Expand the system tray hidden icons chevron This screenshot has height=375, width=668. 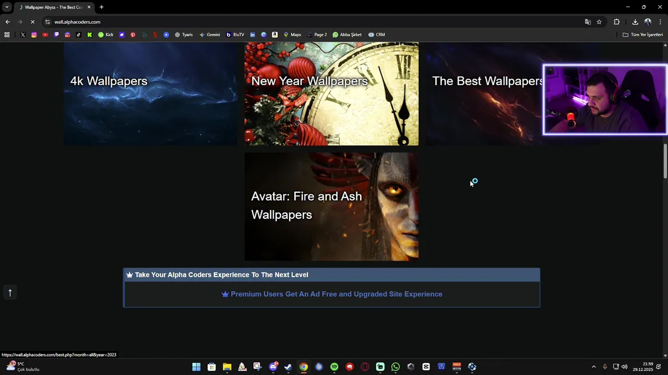593,367
